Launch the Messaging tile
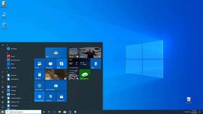Screen dimensions: 203x114 tap(50, 64)
